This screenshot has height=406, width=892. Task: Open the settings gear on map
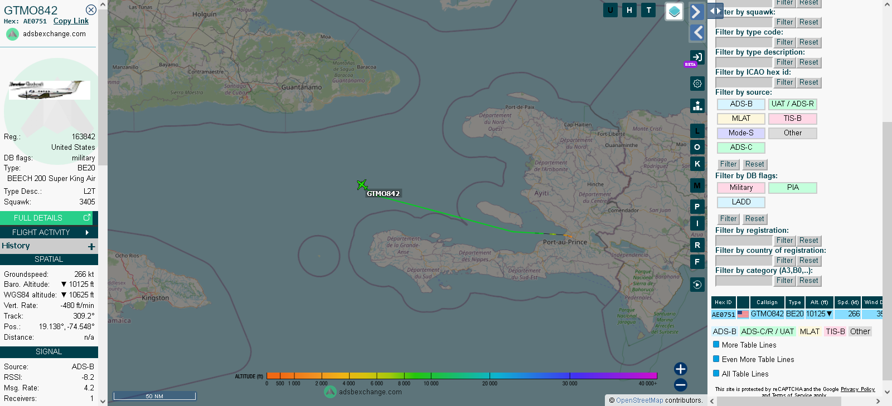(697, 84)
